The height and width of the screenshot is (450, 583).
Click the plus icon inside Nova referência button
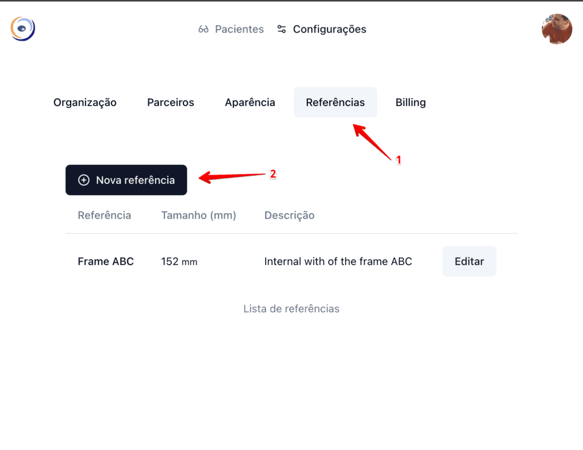click(84, 179)
